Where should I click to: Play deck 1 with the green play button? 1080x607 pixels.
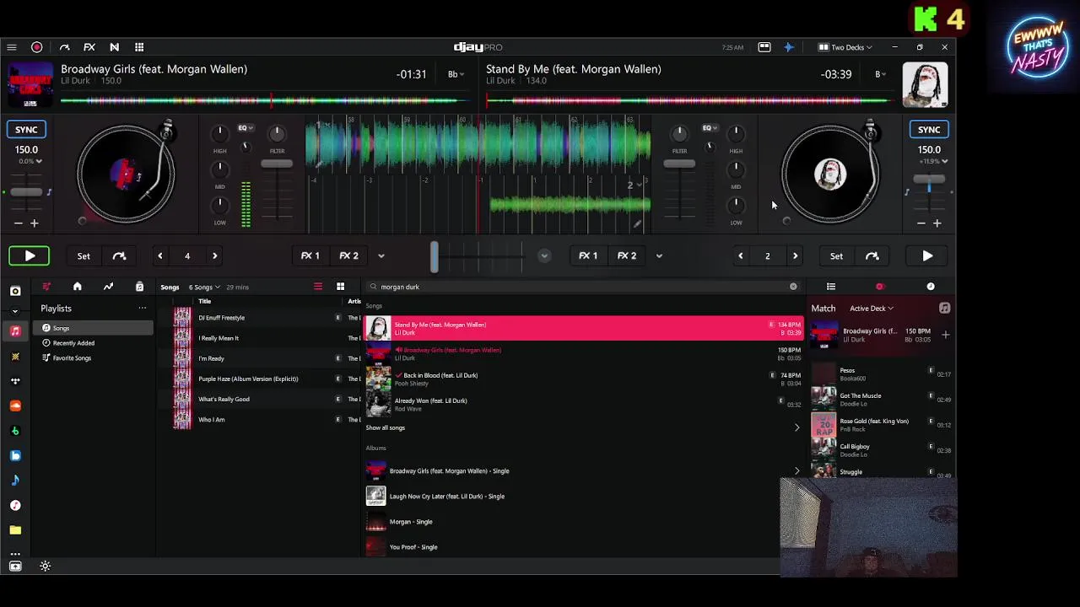[x=30, y=255]
